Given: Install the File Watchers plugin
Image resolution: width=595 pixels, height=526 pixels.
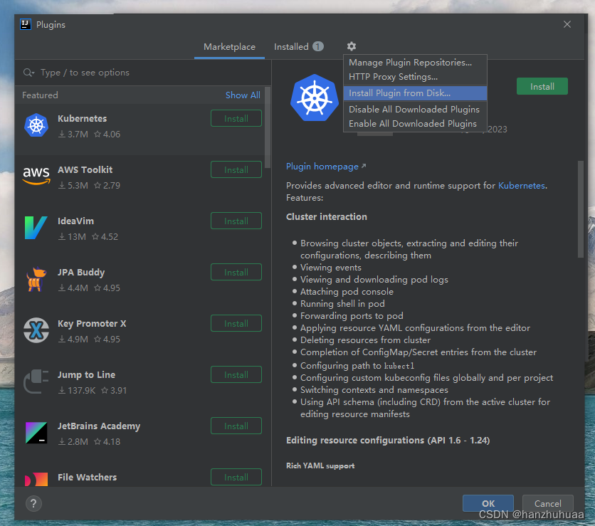Looking at the screenshot, I should click(x=236, y=477).
